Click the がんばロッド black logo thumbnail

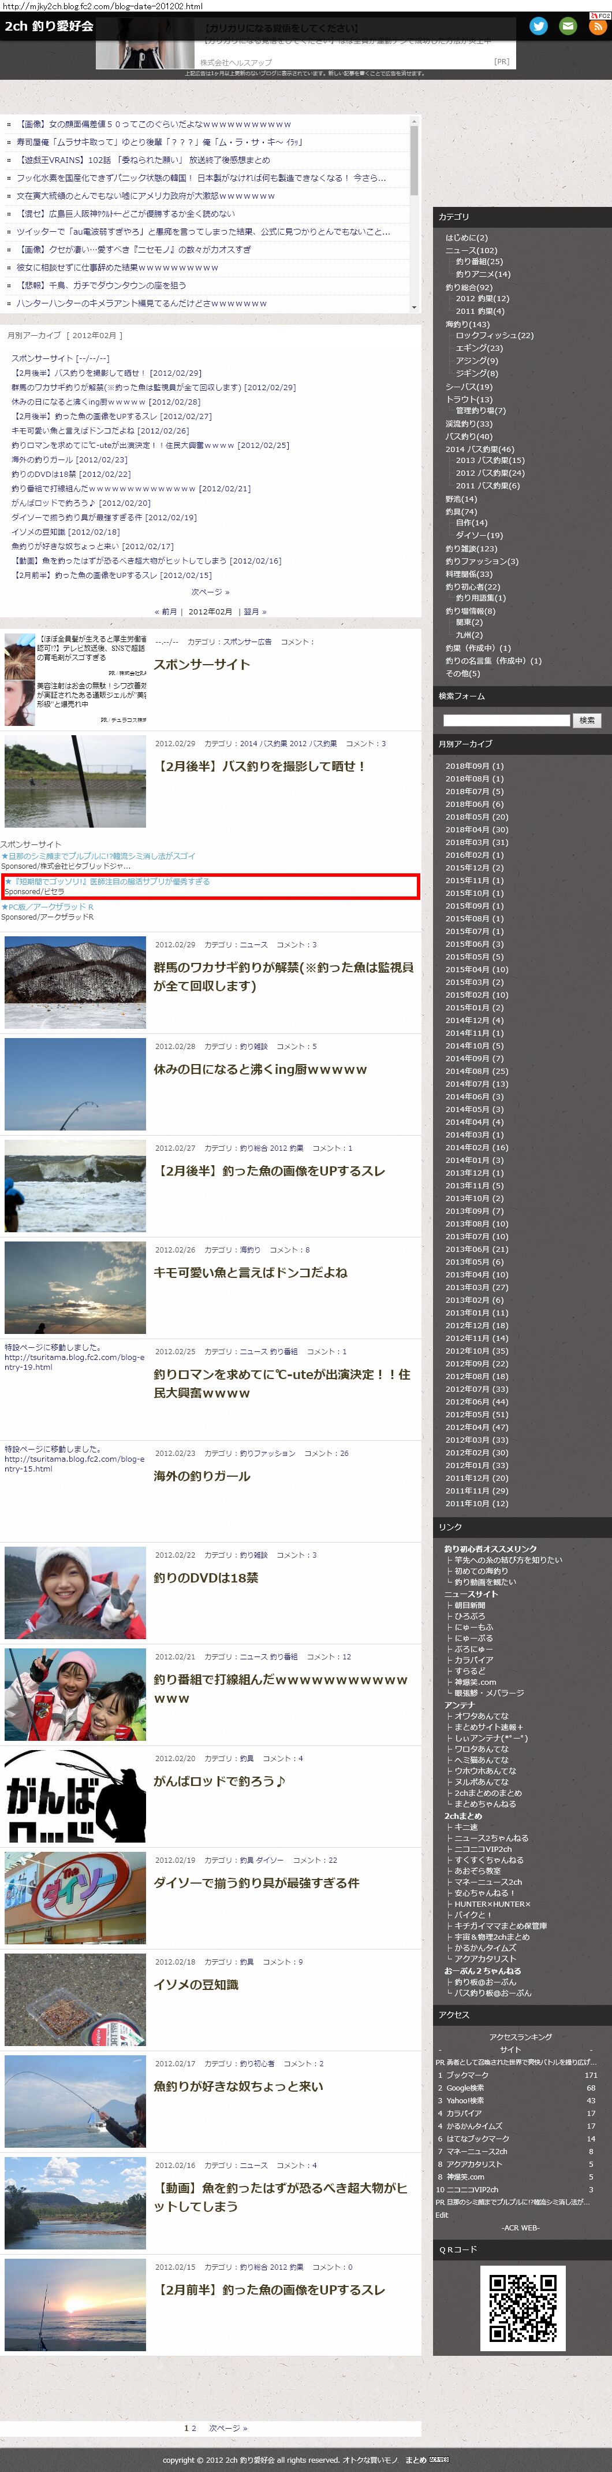coord(75,1796)
